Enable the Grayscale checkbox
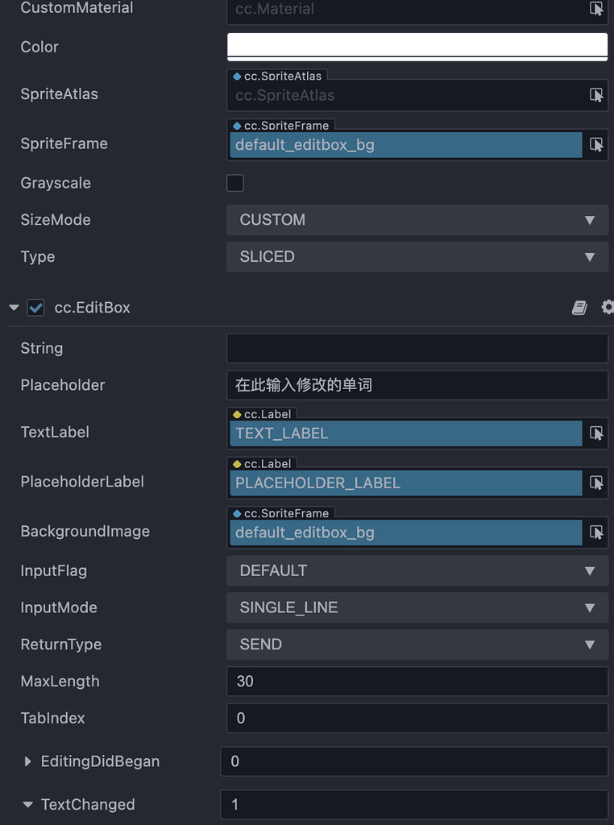614x825 pixels. tap(234, 183)
